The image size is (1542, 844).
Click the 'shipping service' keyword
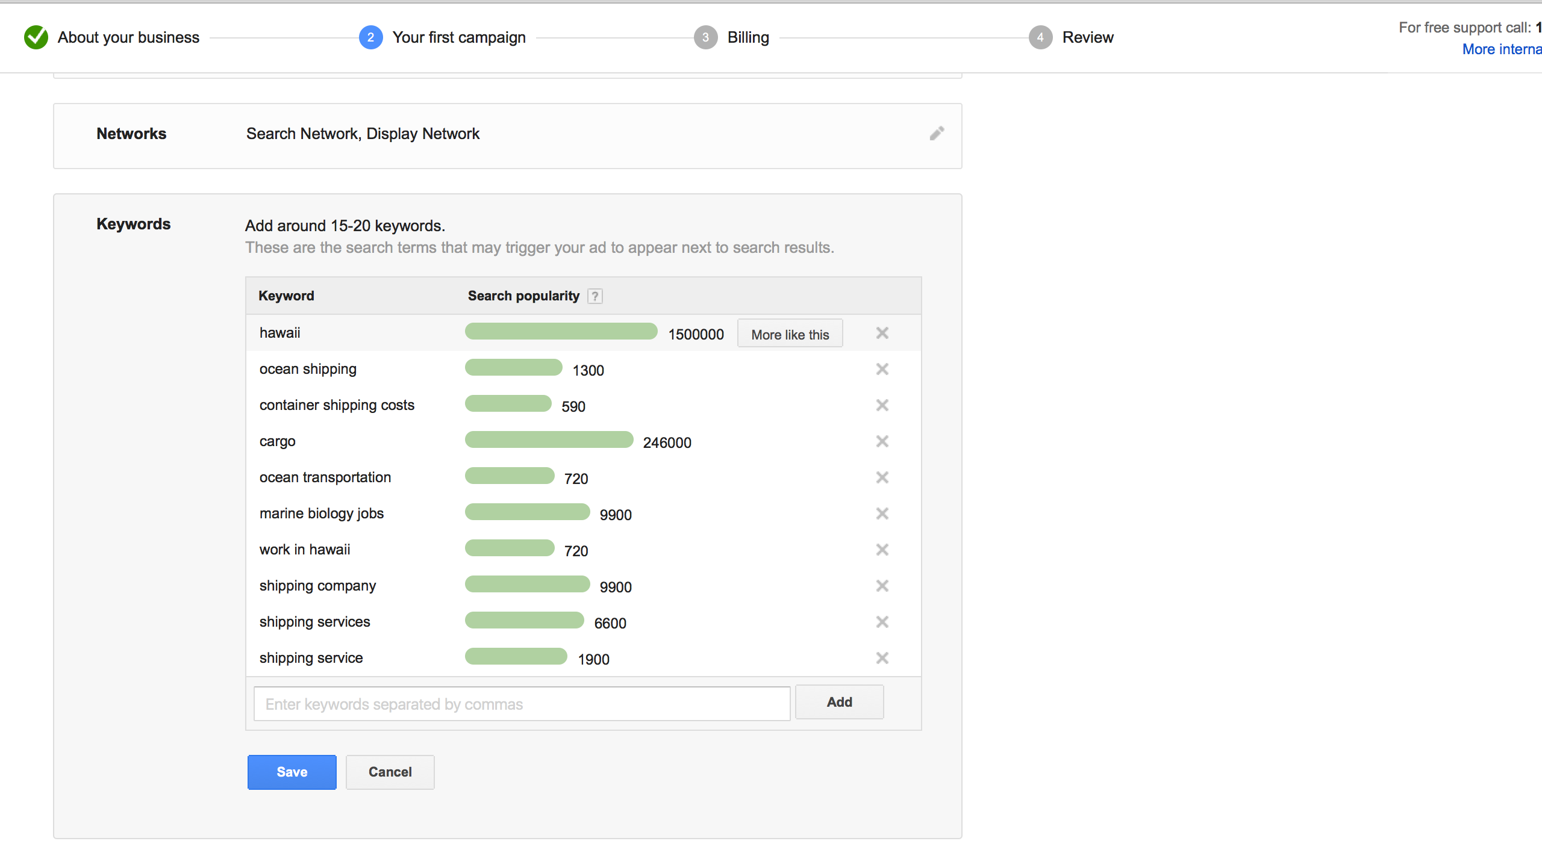[311, 658]
